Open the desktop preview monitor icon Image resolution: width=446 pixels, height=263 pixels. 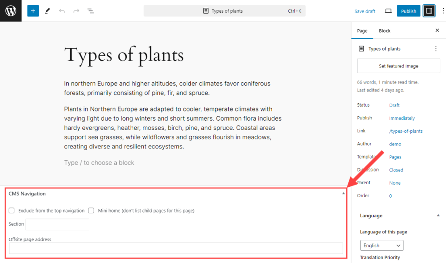[388, 10]
